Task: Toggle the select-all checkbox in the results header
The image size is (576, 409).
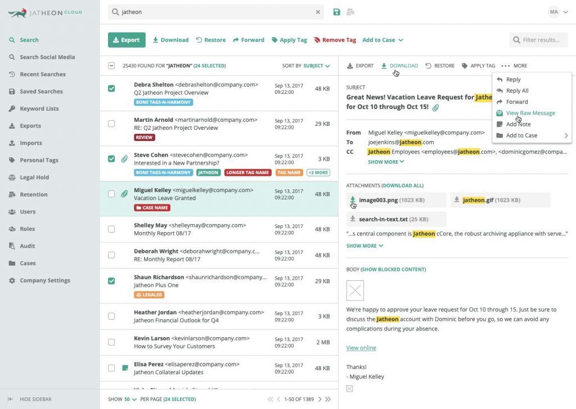Action: coord(111,66)
